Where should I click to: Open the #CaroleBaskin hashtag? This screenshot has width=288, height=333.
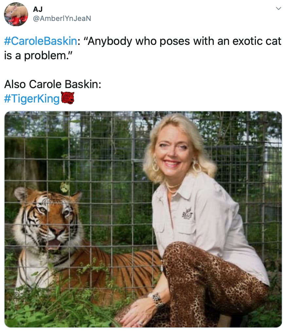(41, 41)
